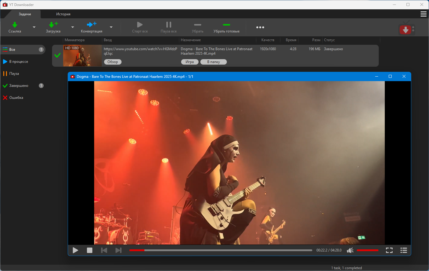The image size is (429, 271).
Task: Open the three-dots more options icon
Action: 260,27
